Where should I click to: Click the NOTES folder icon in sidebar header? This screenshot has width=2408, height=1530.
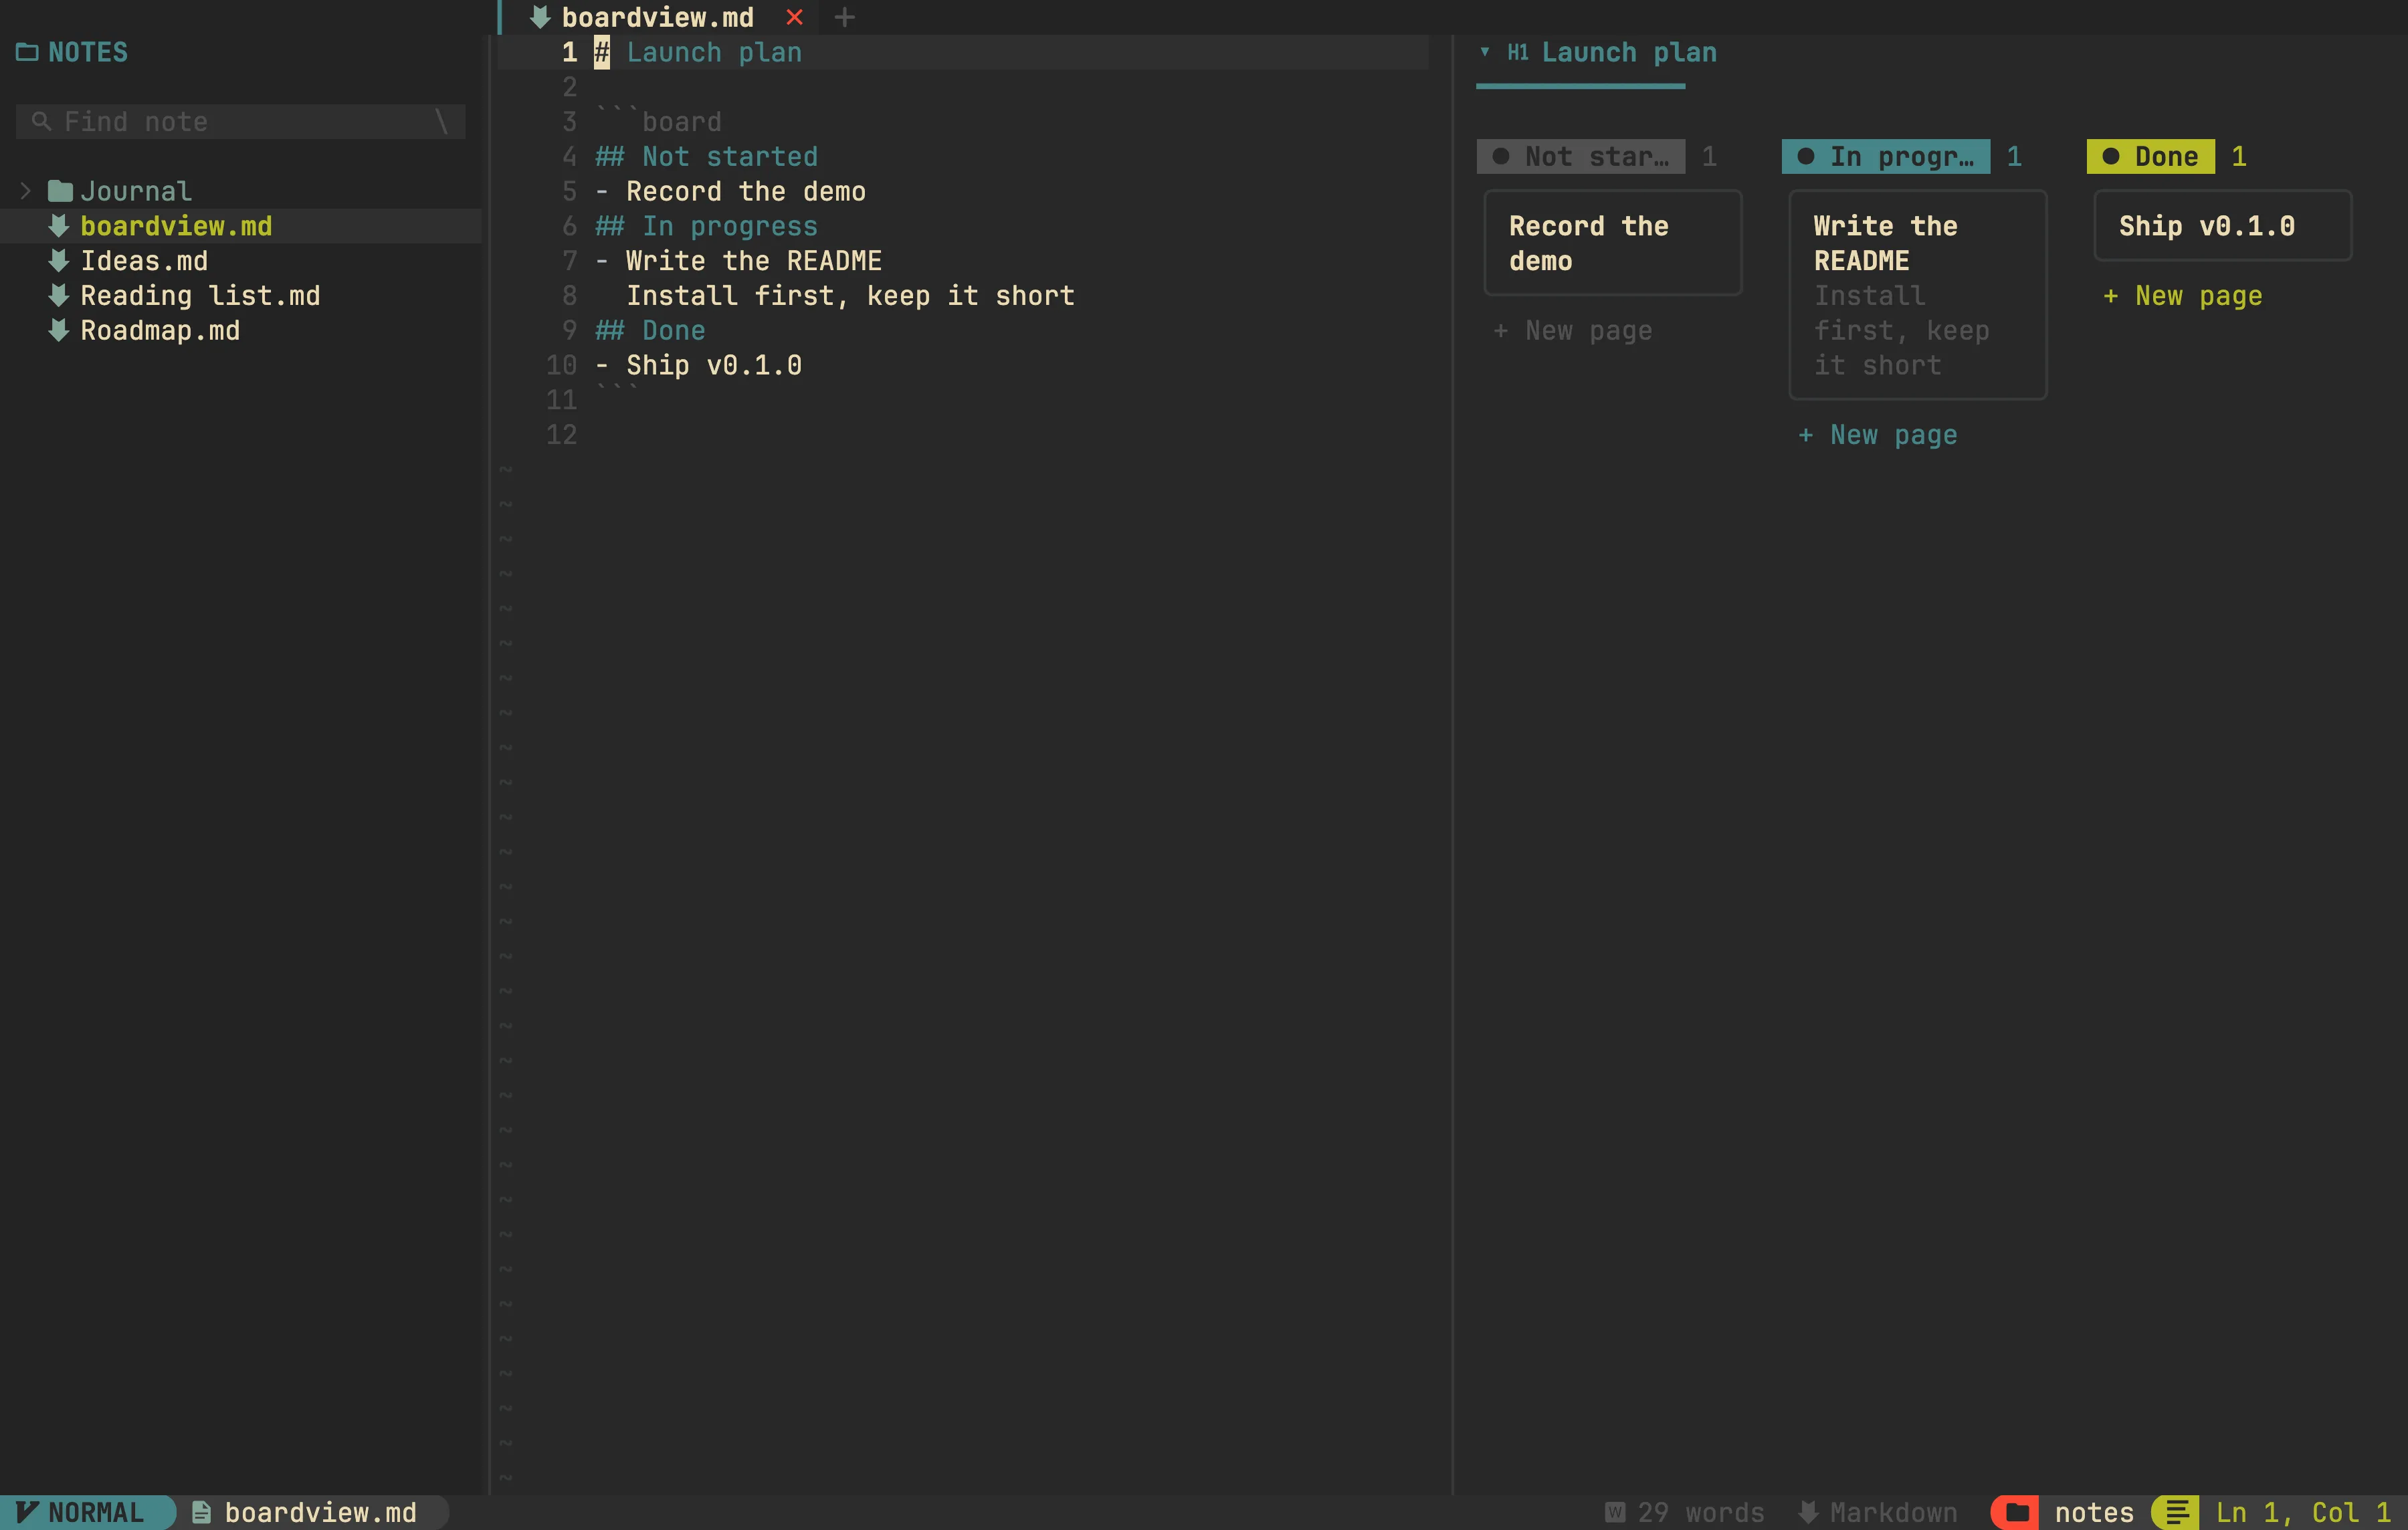(x=27, y=52)
